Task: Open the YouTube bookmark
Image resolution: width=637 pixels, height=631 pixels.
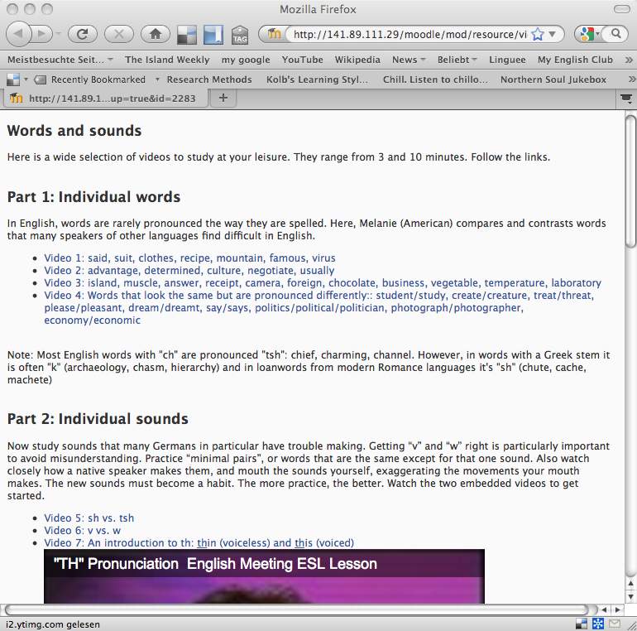Action: [302, 60]
